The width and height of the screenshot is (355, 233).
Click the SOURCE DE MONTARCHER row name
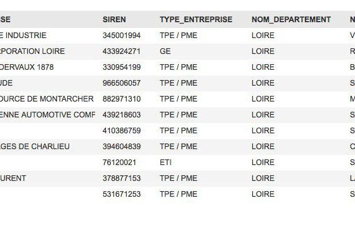(47, 99)
